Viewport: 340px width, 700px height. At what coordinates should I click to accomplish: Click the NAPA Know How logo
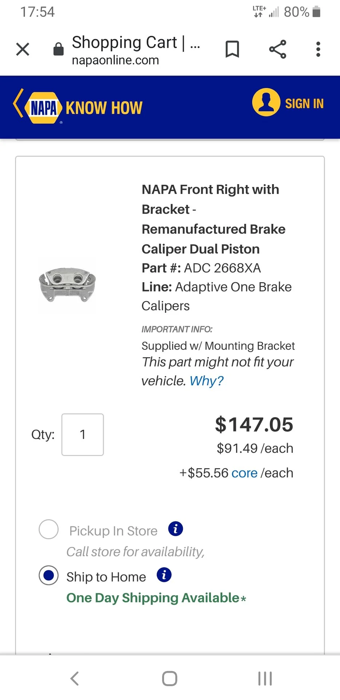tap(78, 107)
